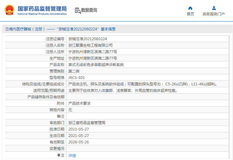
Task: Select expiry date 2026-05-26
Action: [x=78, y=142]
